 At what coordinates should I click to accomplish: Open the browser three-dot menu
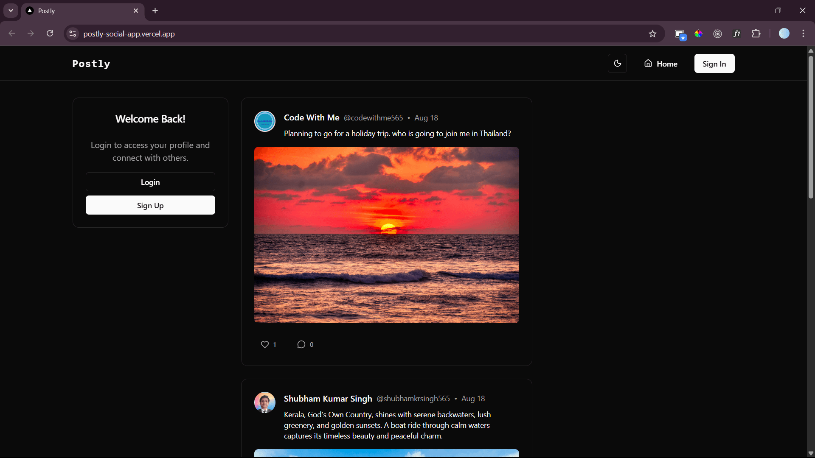(803, 34)
